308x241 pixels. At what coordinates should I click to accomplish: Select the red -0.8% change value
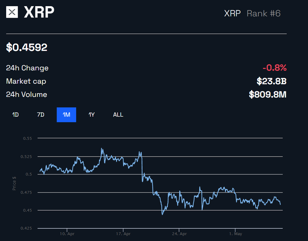coord(275,68)
